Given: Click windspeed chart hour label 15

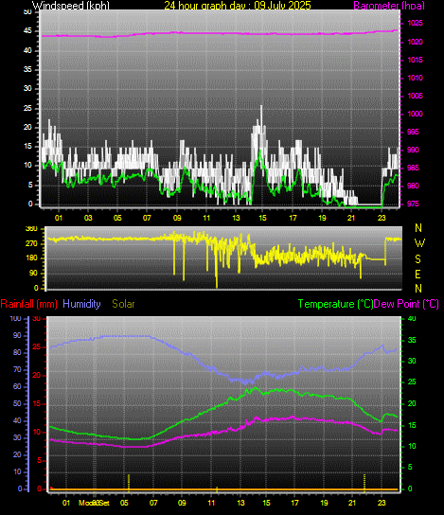Looking at the screenshot, I should [x=262, y=218].
